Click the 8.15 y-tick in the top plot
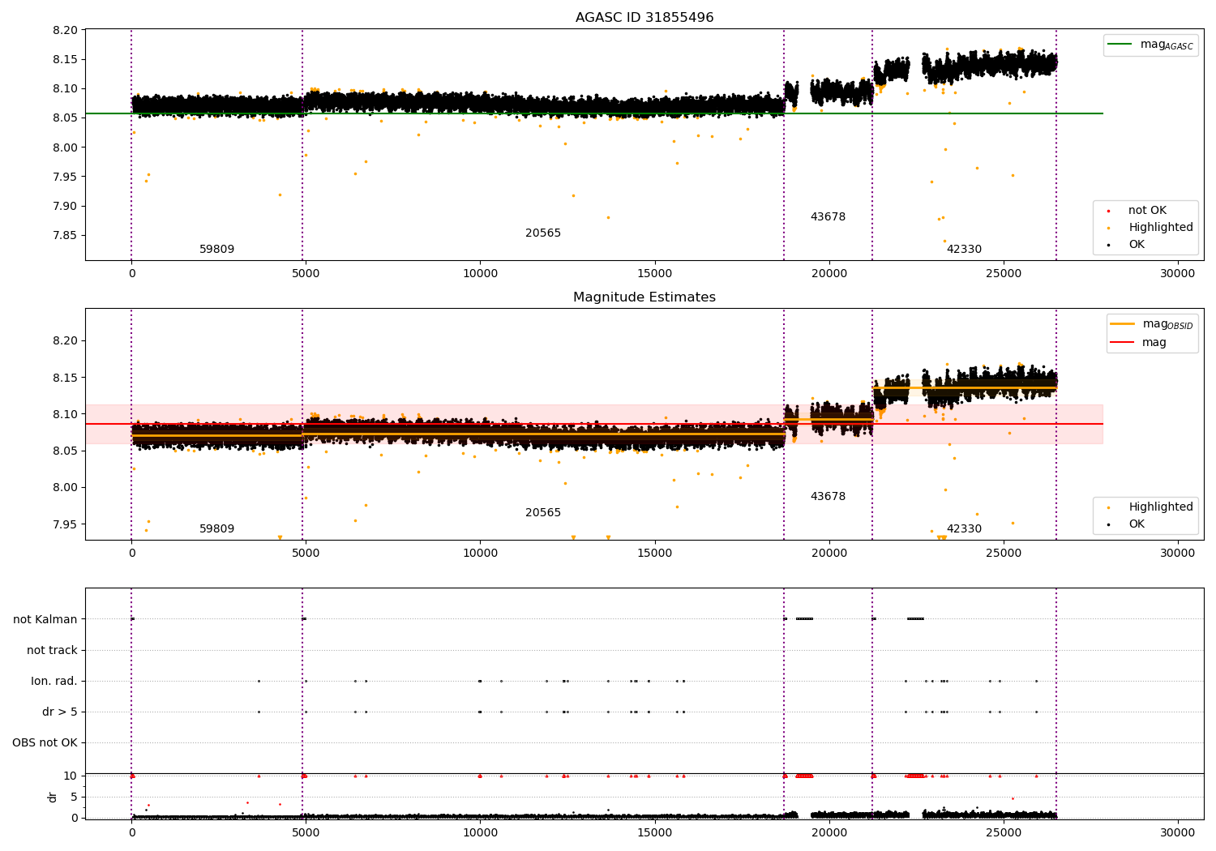 coord(66,60)
